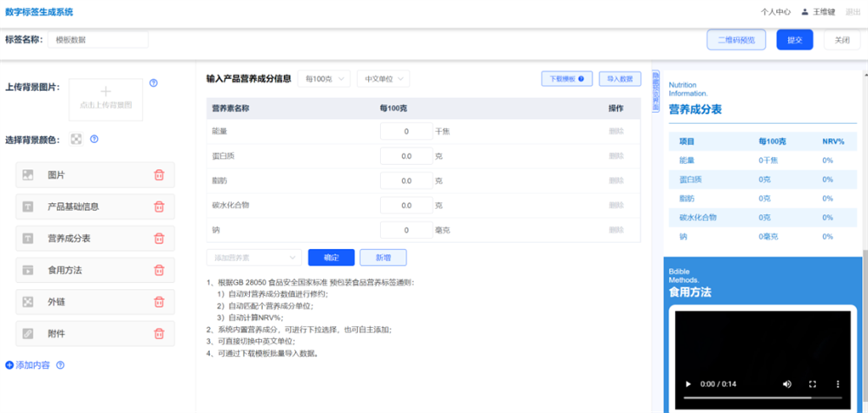The height and width of the screenshot is (413, 868).
Task: Open 个人中心 in the top bar
Action: click(775, 12)
